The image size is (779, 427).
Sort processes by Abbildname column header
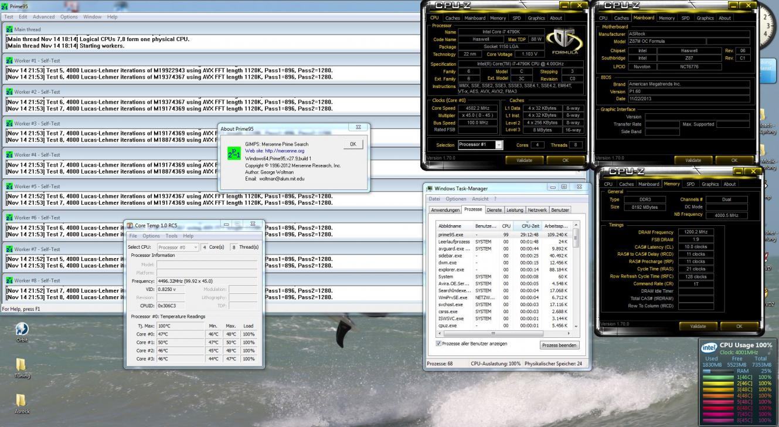pyautogui.click(x=454, y=225)
